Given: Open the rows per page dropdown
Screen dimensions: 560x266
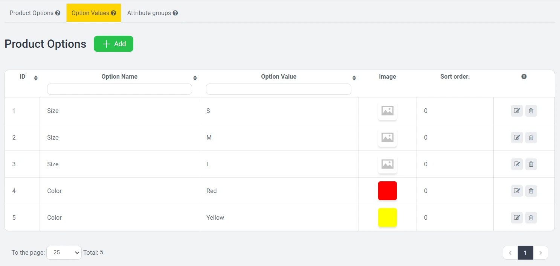Looking at the screenshot, I should coord(64,252).
